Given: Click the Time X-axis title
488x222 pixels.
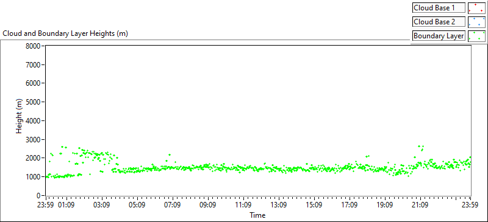Looking at the screenshot, I should pyautogui.click(x=257, y=215).
